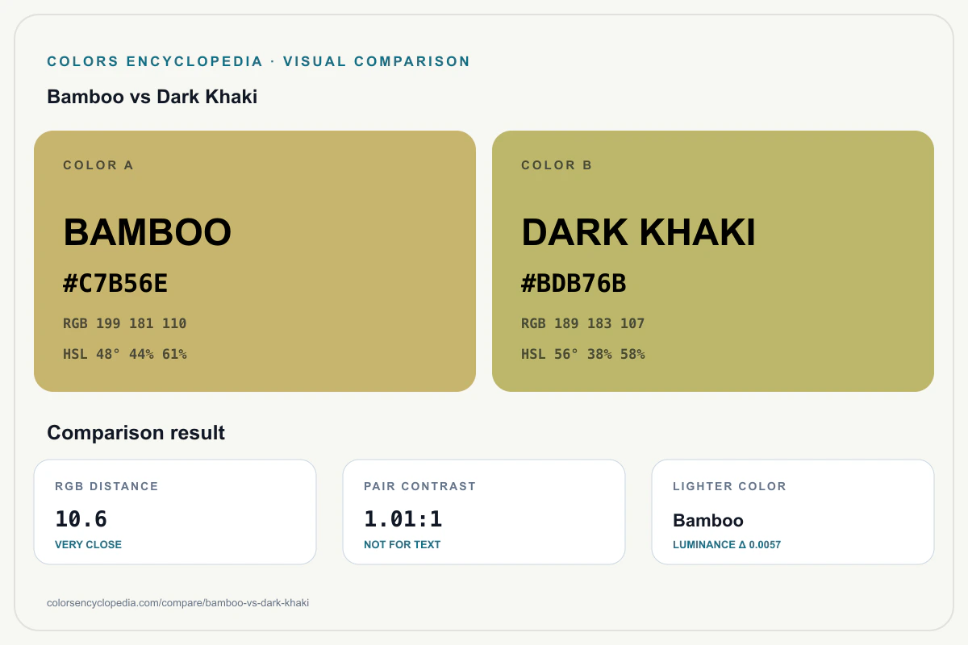Screen dimensions: 968x645
Task: Click the BAMBOO color name heading
Action: (x=148, y=232)
